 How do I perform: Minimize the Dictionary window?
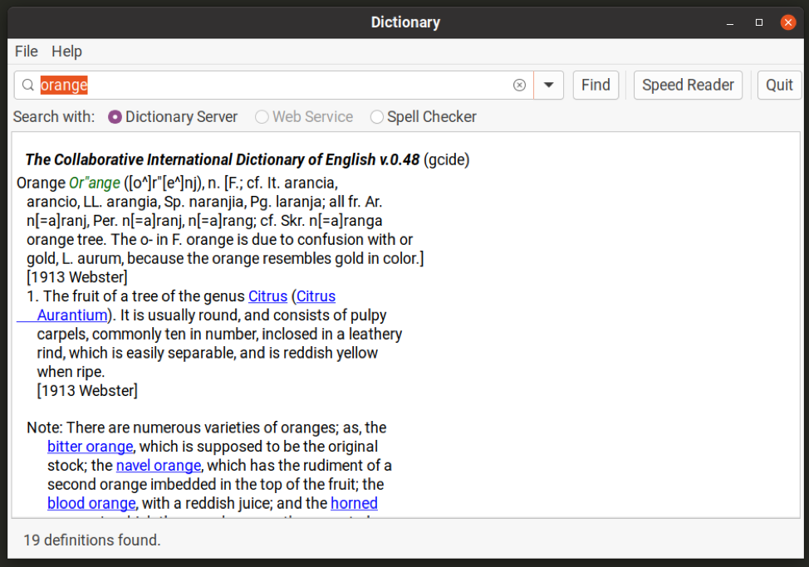pos(730,22)
